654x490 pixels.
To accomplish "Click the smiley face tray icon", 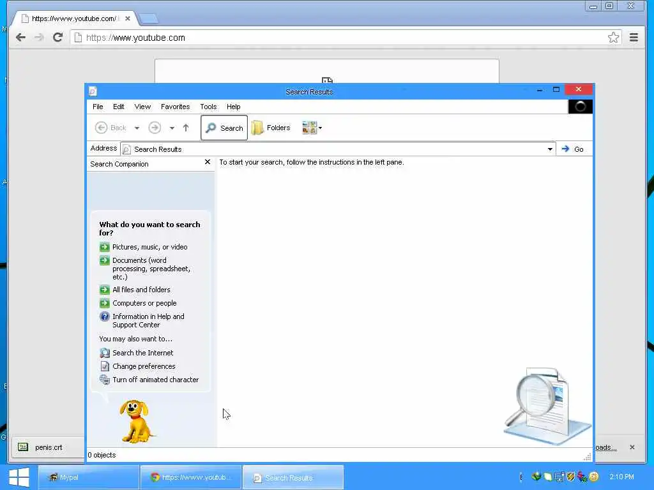I will click(594, 477).
